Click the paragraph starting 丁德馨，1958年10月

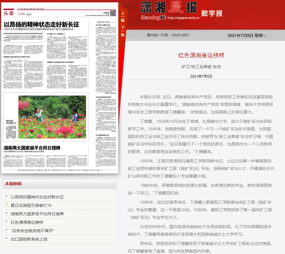[x=200, y=136]
